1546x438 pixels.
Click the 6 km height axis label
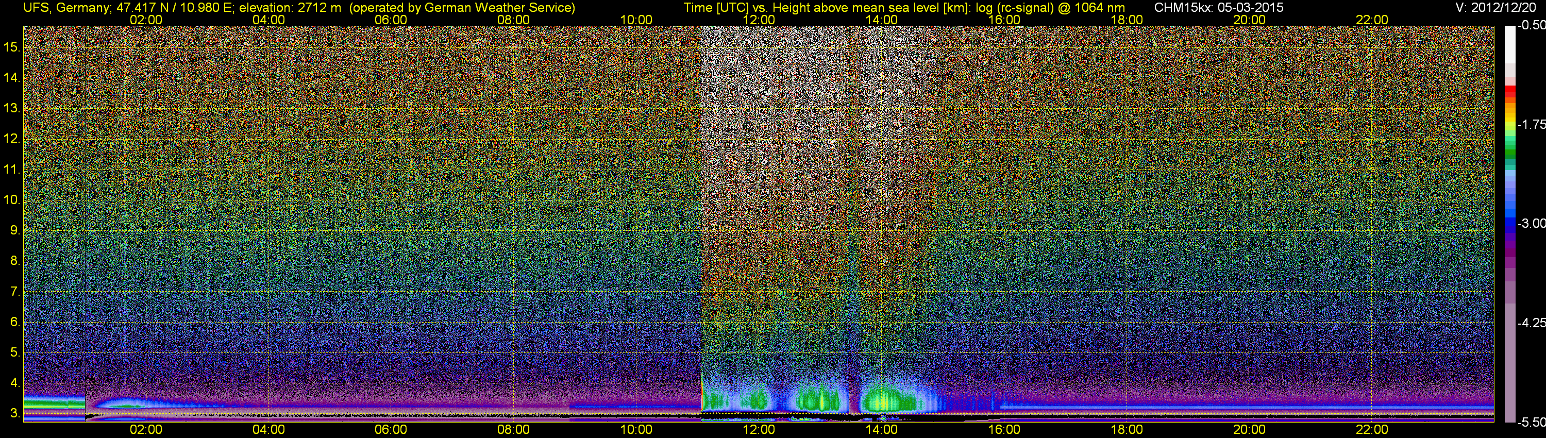pos(15,322)
